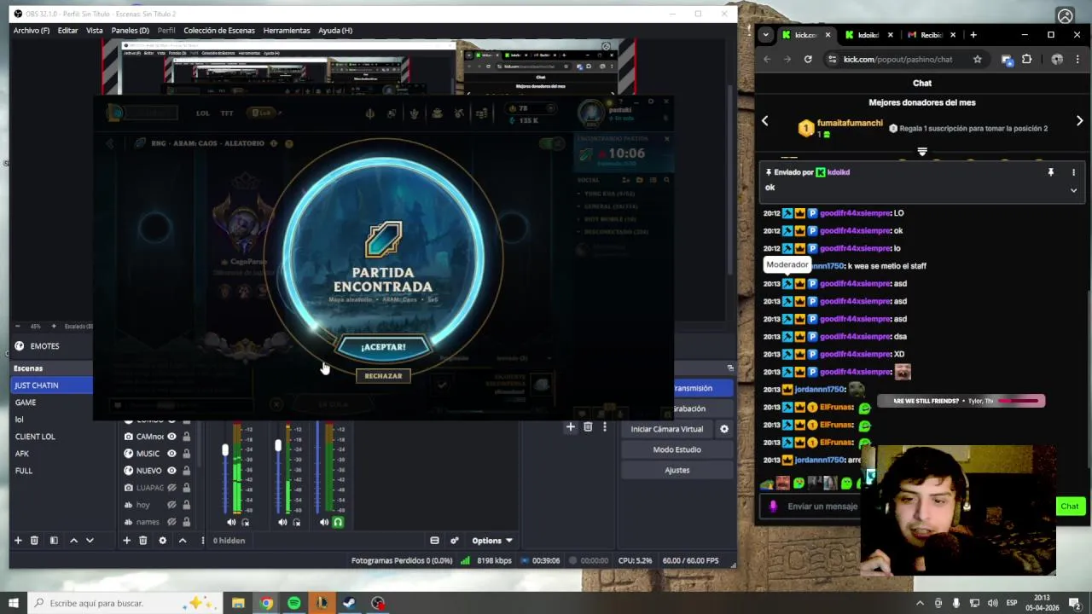Unpin the pinned message by kdoikd
Image resolution: width=1092 pixels, height=614 pixels.
(1051, 172)
